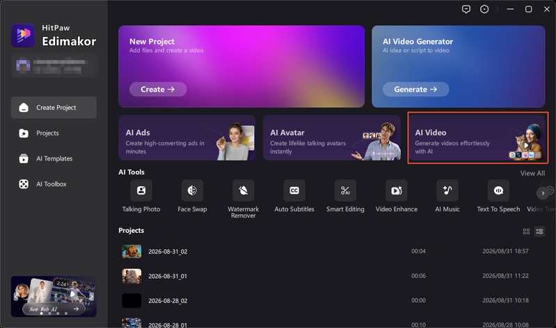The image size is (556, 328).
Task: Open the feedback message icon in title bar
Action: point(466,9)
